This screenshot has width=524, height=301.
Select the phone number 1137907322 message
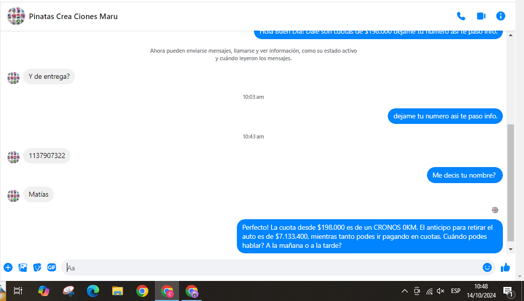[47, 156]
